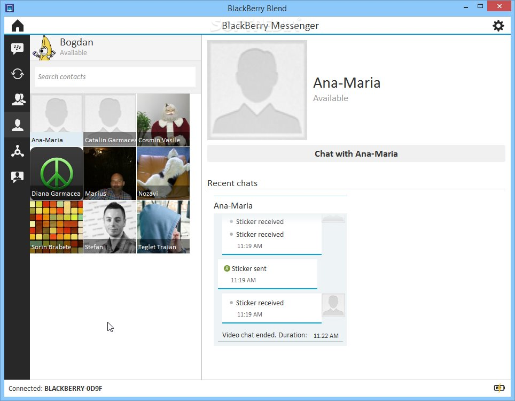Select the Nozavi contact tile

pyautogui.click(x=163, y=173)
